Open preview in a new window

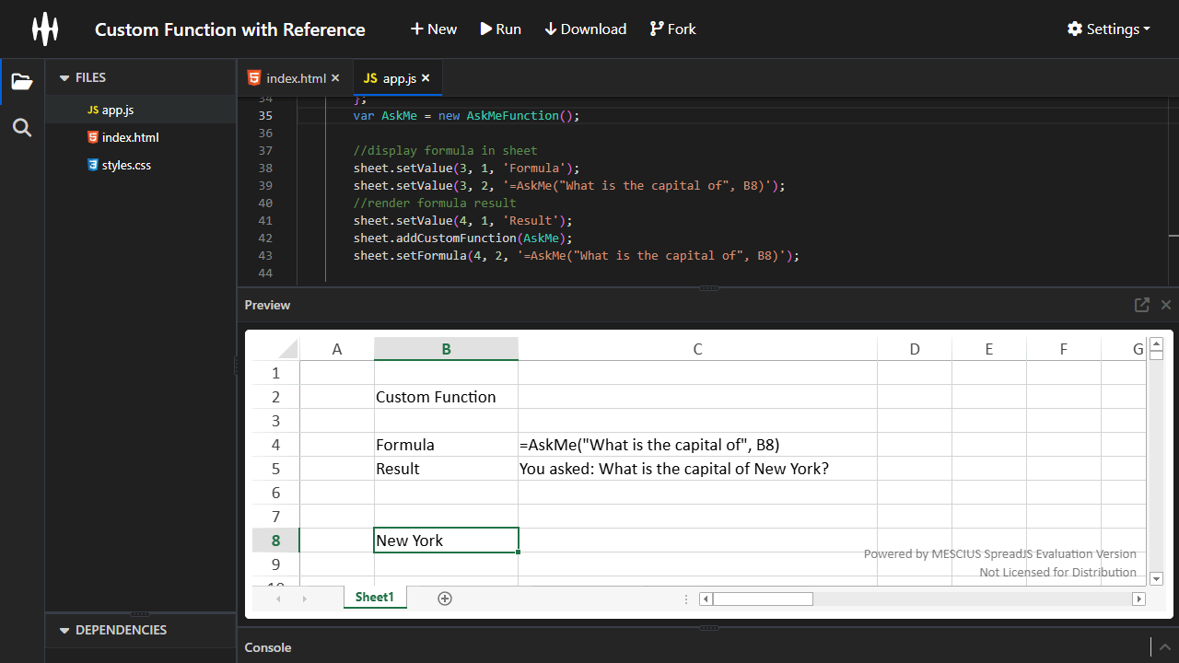1141,305
